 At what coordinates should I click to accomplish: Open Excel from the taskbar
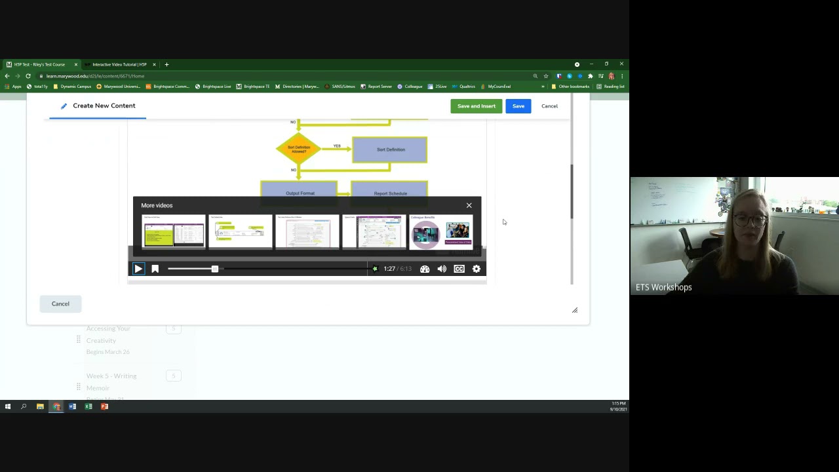pyautogui.click(x=88, y=406)
